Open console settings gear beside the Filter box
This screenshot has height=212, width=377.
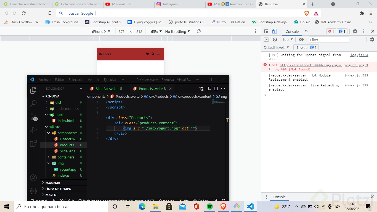point(372,39)
